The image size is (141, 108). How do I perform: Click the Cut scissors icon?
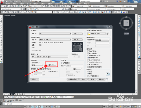[21, 6]
